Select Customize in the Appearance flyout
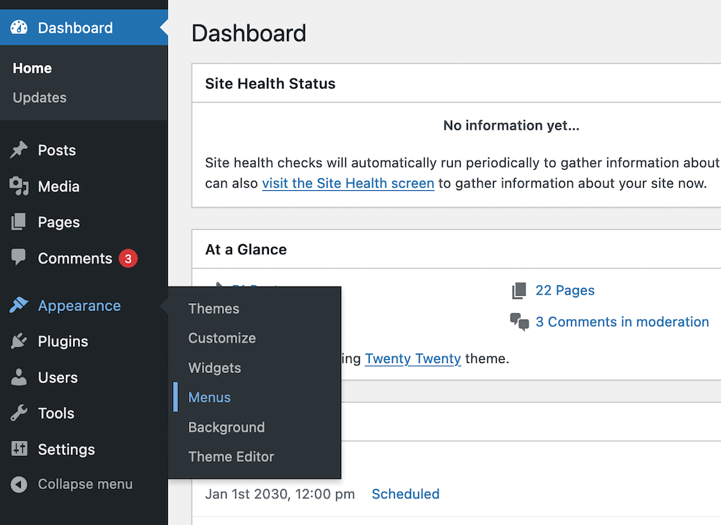 (221, 338)
